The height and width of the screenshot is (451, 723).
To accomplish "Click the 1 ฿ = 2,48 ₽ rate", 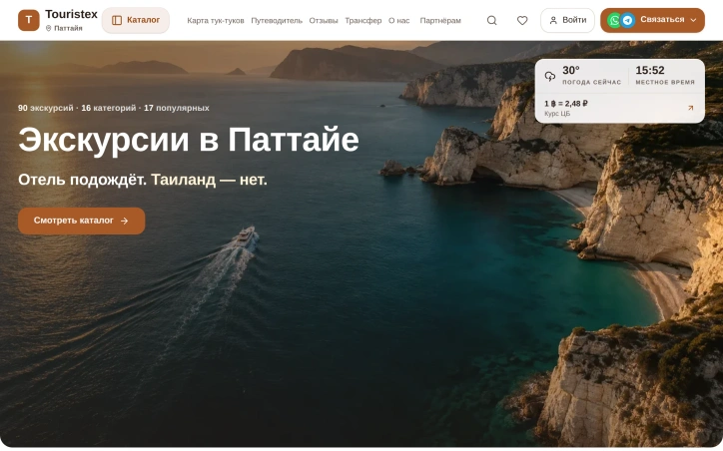I will [x=566, y=104].
